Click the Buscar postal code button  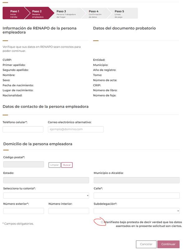67,165
